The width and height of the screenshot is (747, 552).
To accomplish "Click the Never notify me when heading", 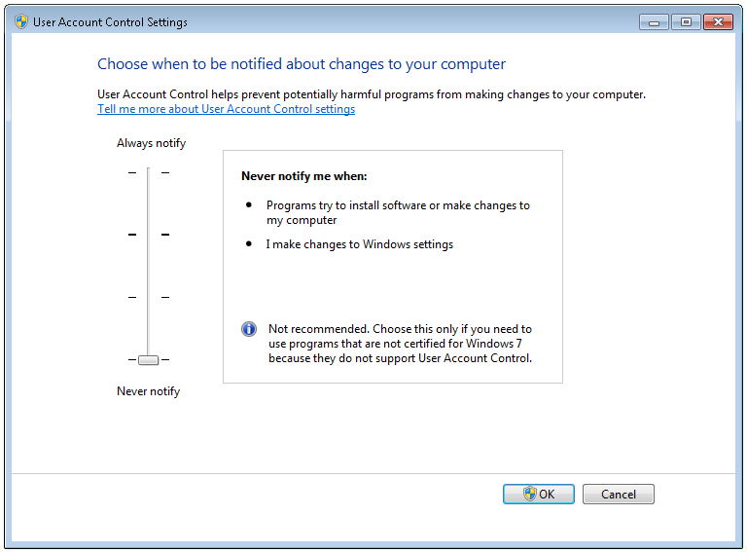I will [303, 176].
